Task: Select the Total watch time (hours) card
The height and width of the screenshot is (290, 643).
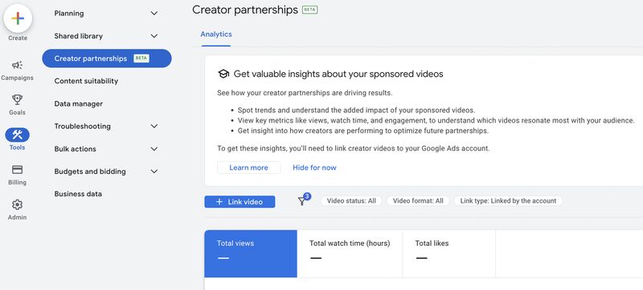Action: pyautogui.click(x=350, y=254)
